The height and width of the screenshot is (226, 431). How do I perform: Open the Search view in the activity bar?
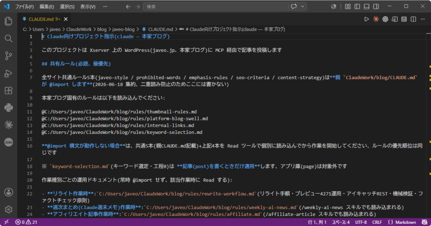[x=8, y=38]
